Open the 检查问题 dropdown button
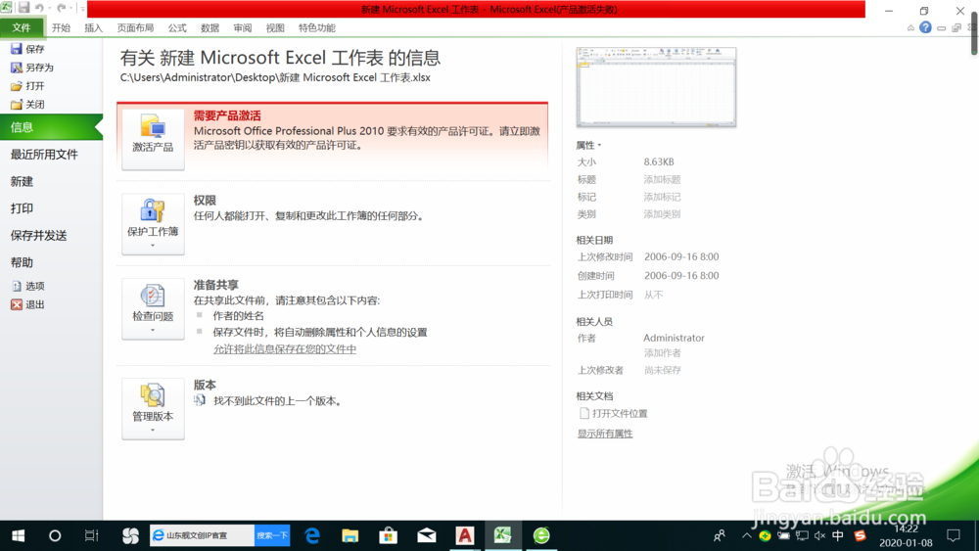979x551 pixels. click(153, 308)
